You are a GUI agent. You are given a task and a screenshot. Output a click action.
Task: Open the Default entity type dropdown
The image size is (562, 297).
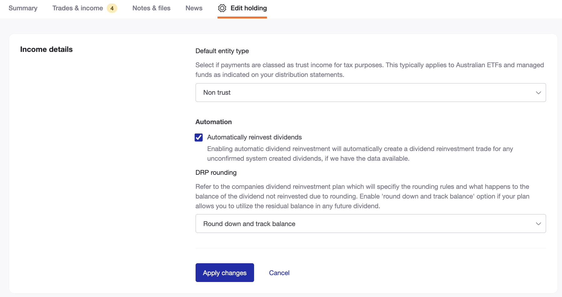pyautogui.click(x=370, y=93)
